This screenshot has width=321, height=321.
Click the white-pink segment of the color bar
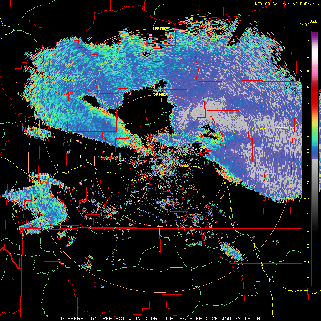(315, 55)
